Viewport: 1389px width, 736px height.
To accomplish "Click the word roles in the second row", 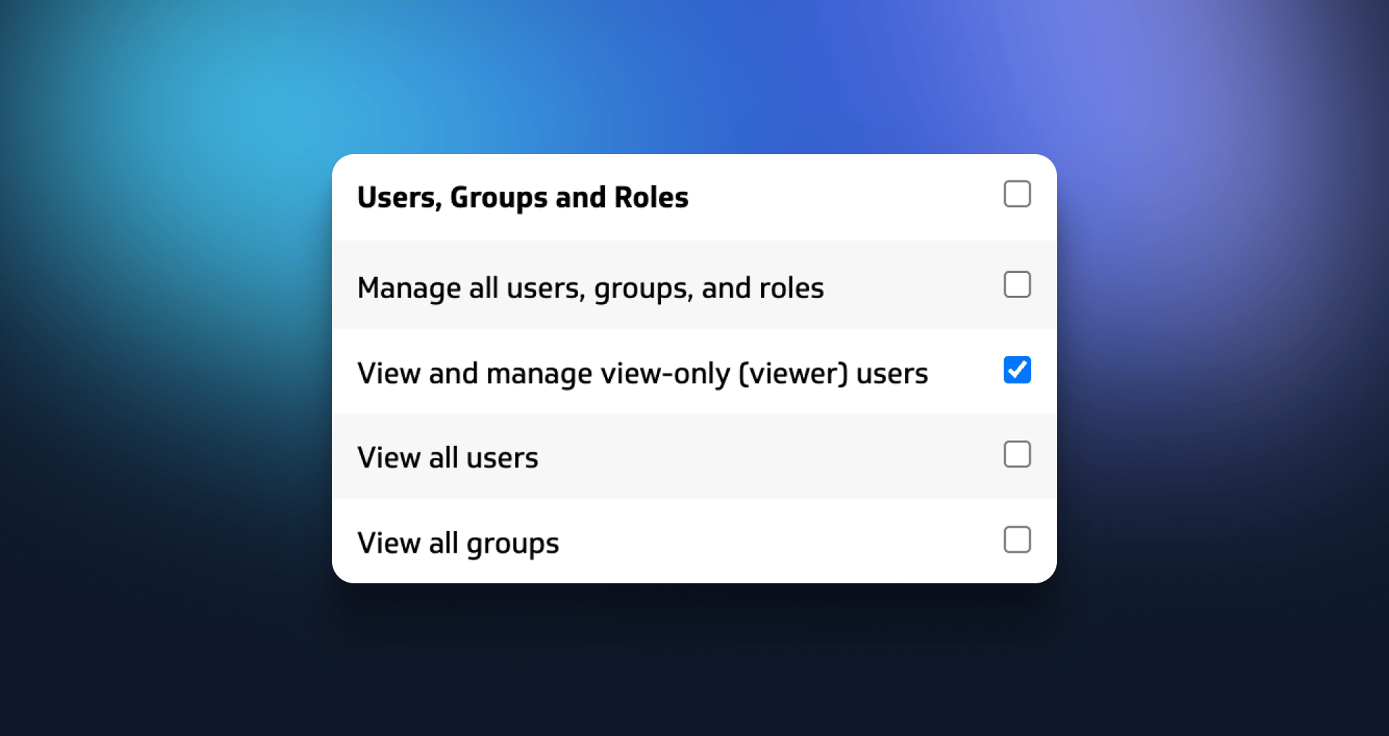I will pyautogui.click(x=791, y=288).
